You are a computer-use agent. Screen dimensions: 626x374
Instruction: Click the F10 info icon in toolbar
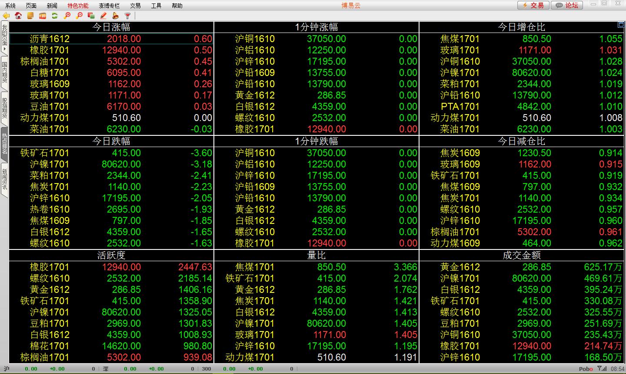pyautogui.click(x=43, y=16)
